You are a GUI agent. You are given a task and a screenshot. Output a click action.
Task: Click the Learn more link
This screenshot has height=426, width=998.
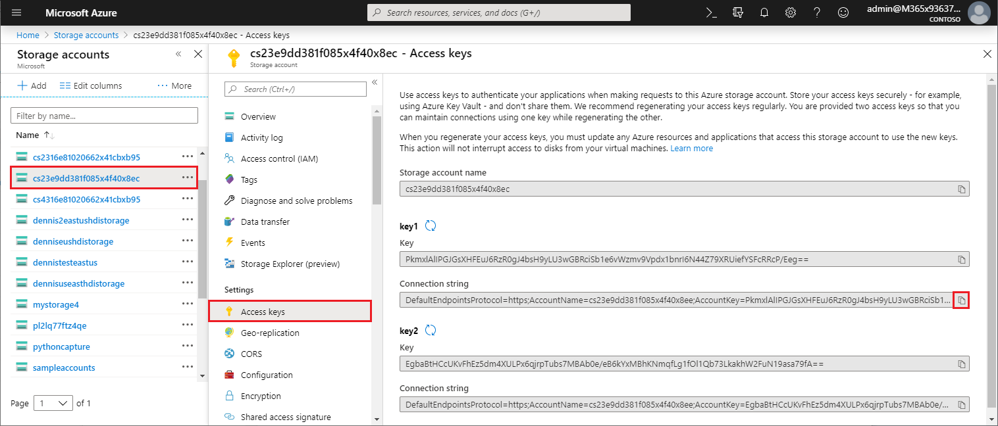point(691,149)
